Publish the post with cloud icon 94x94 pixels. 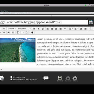(x=75, y=79)
